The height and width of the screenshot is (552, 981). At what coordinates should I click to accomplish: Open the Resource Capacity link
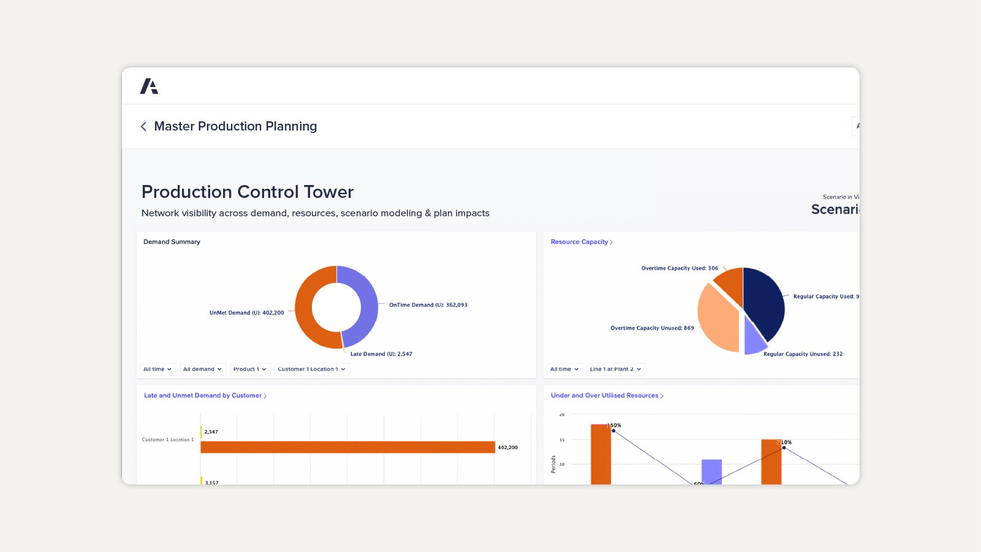(581, 242)
